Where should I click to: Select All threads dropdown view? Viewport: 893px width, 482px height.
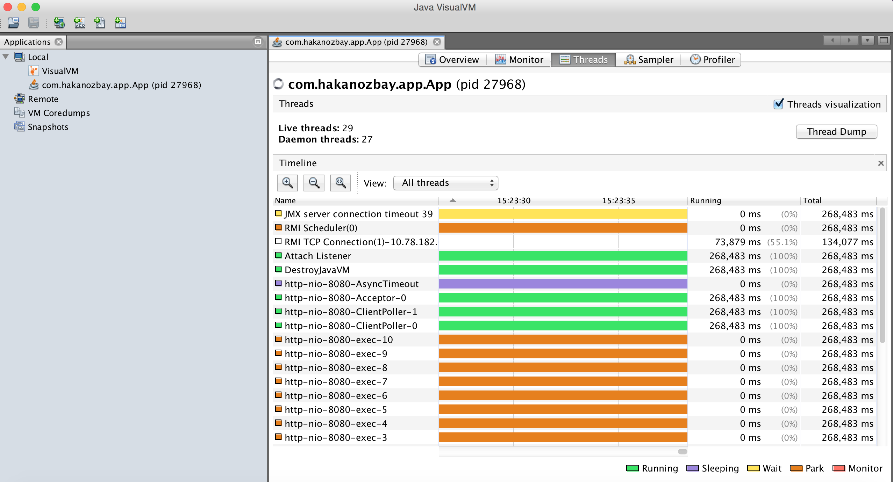[x=445, y=182]
